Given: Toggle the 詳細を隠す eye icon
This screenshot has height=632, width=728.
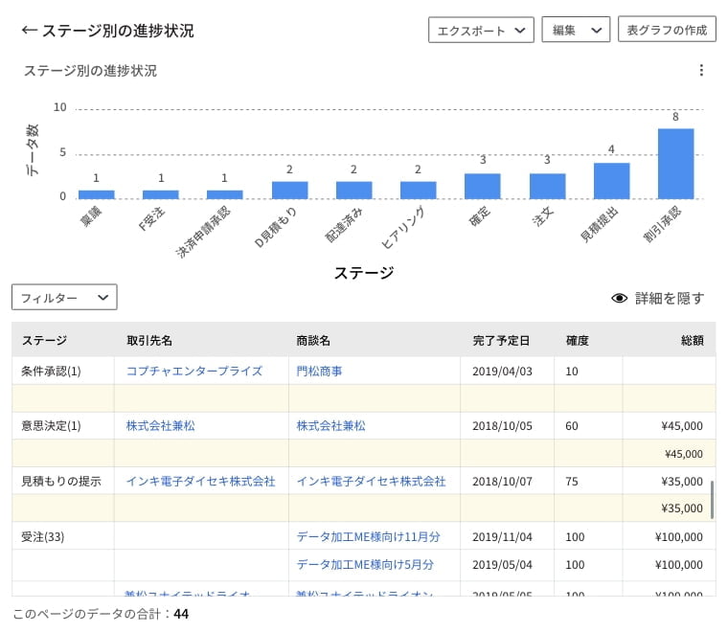Looking at the screenshot, I should click(x=620, y=298).
